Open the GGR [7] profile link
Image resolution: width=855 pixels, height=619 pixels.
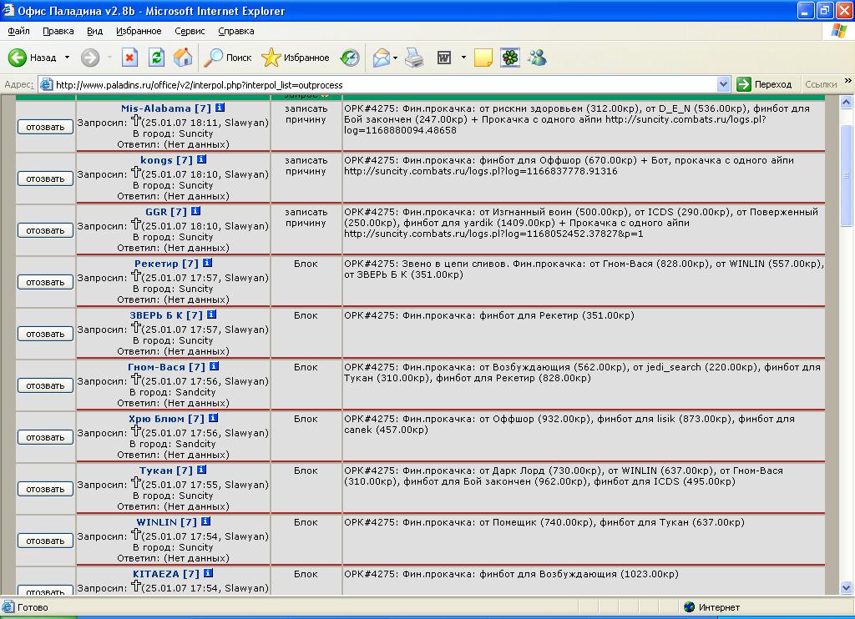[166, 212]
